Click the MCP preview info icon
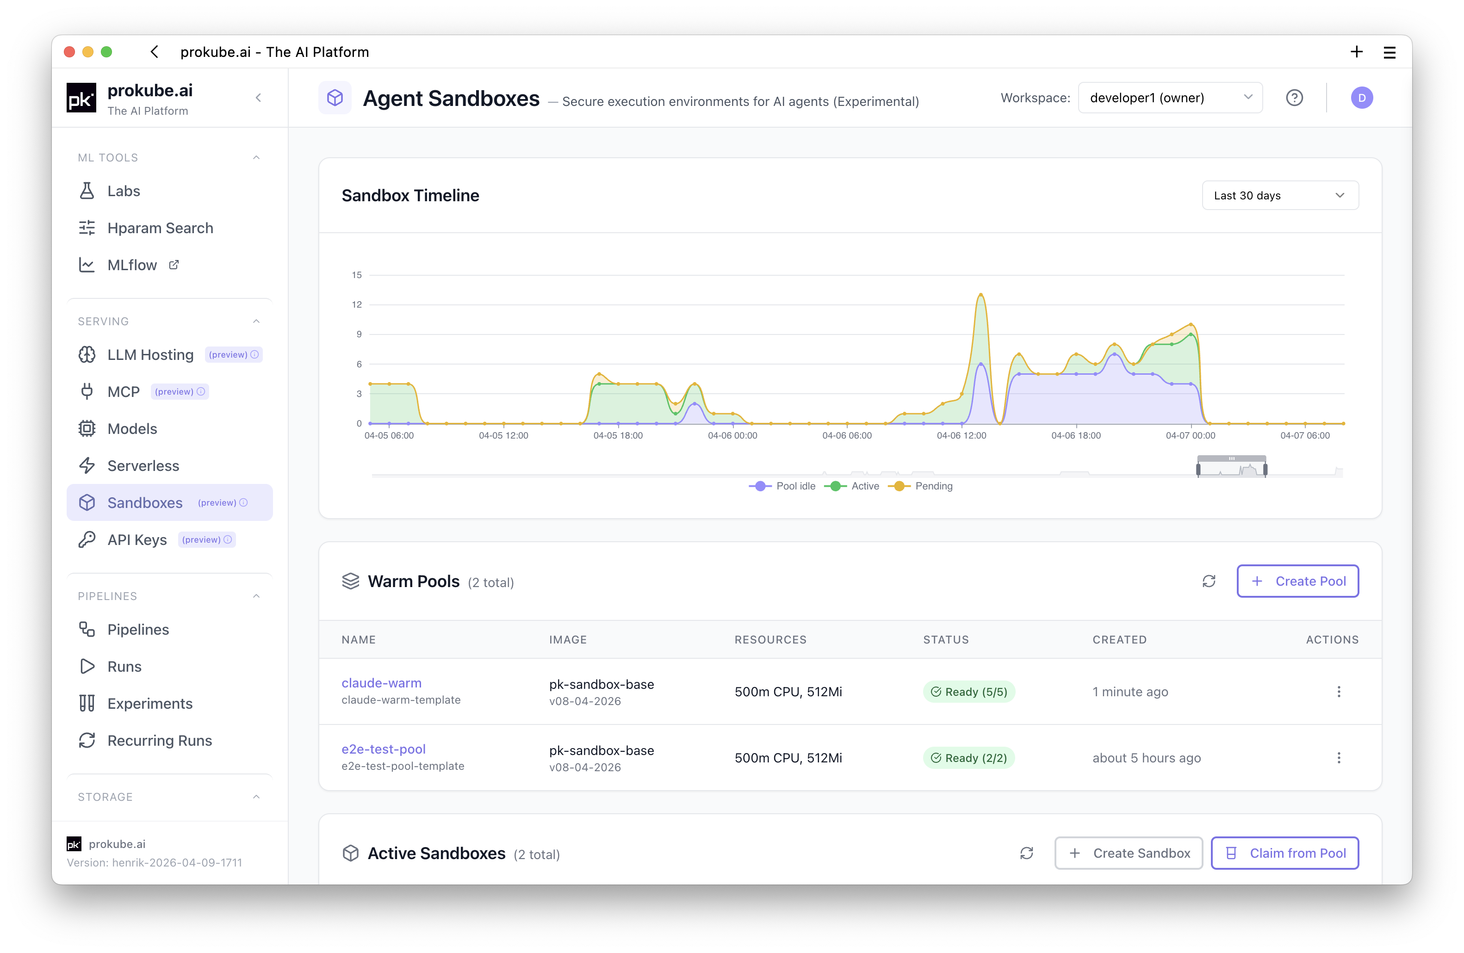 [200, 392]
